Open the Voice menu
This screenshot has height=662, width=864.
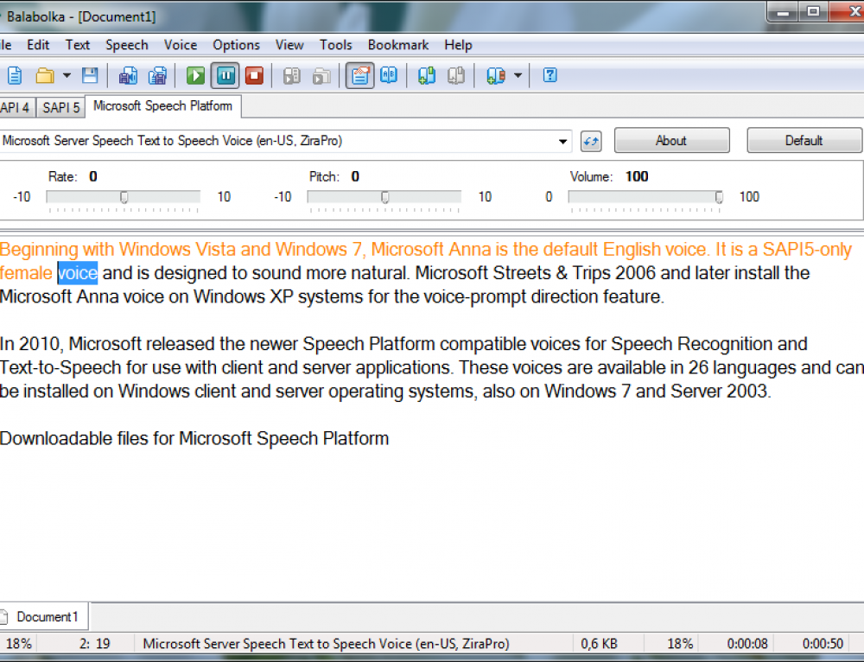181,45
